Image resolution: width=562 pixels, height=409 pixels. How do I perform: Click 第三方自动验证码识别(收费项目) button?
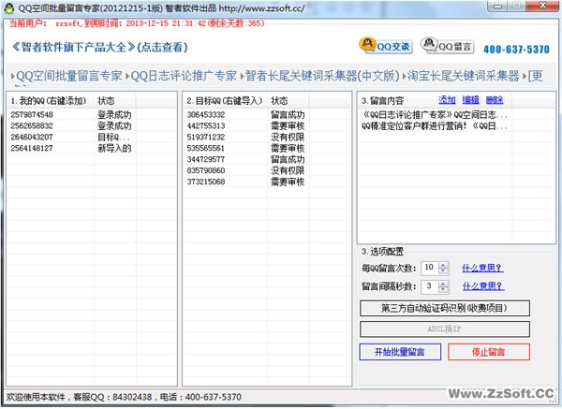tap(444, 308)
